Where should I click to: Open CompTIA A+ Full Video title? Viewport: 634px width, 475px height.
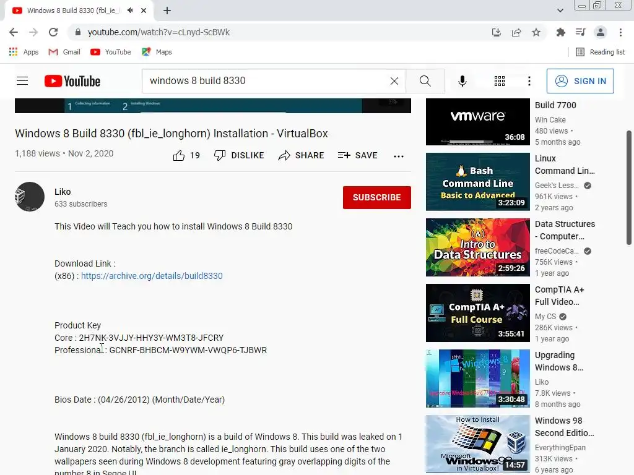coord(559,296)
